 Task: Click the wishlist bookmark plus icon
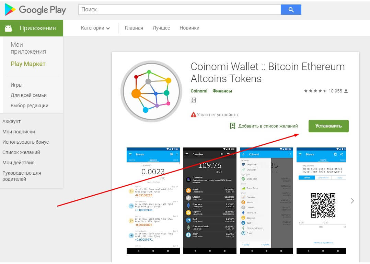pyautogui.click(x=233, y=126)
